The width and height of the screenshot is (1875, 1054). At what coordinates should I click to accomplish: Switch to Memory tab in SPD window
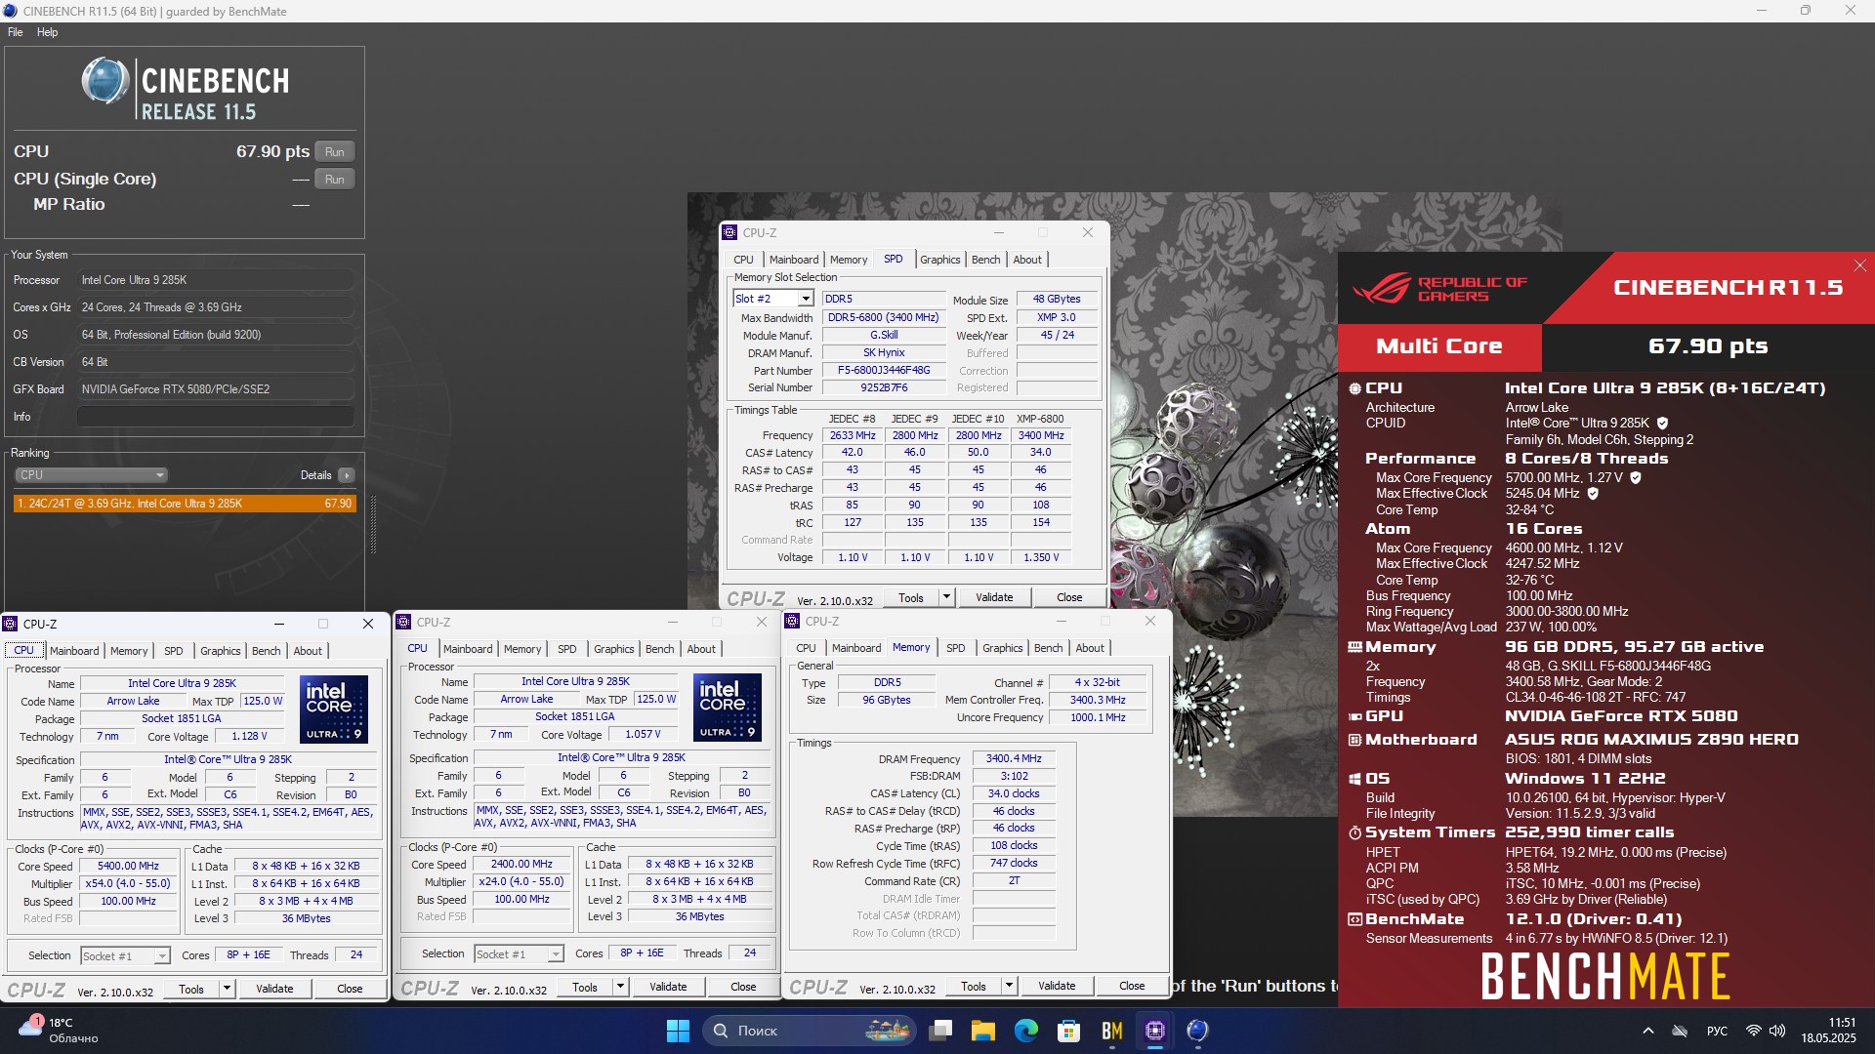(848, 260)
